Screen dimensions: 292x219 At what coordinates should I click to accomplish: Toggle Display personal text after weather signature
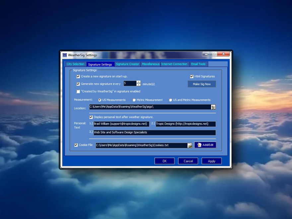[x=91, y=117]
